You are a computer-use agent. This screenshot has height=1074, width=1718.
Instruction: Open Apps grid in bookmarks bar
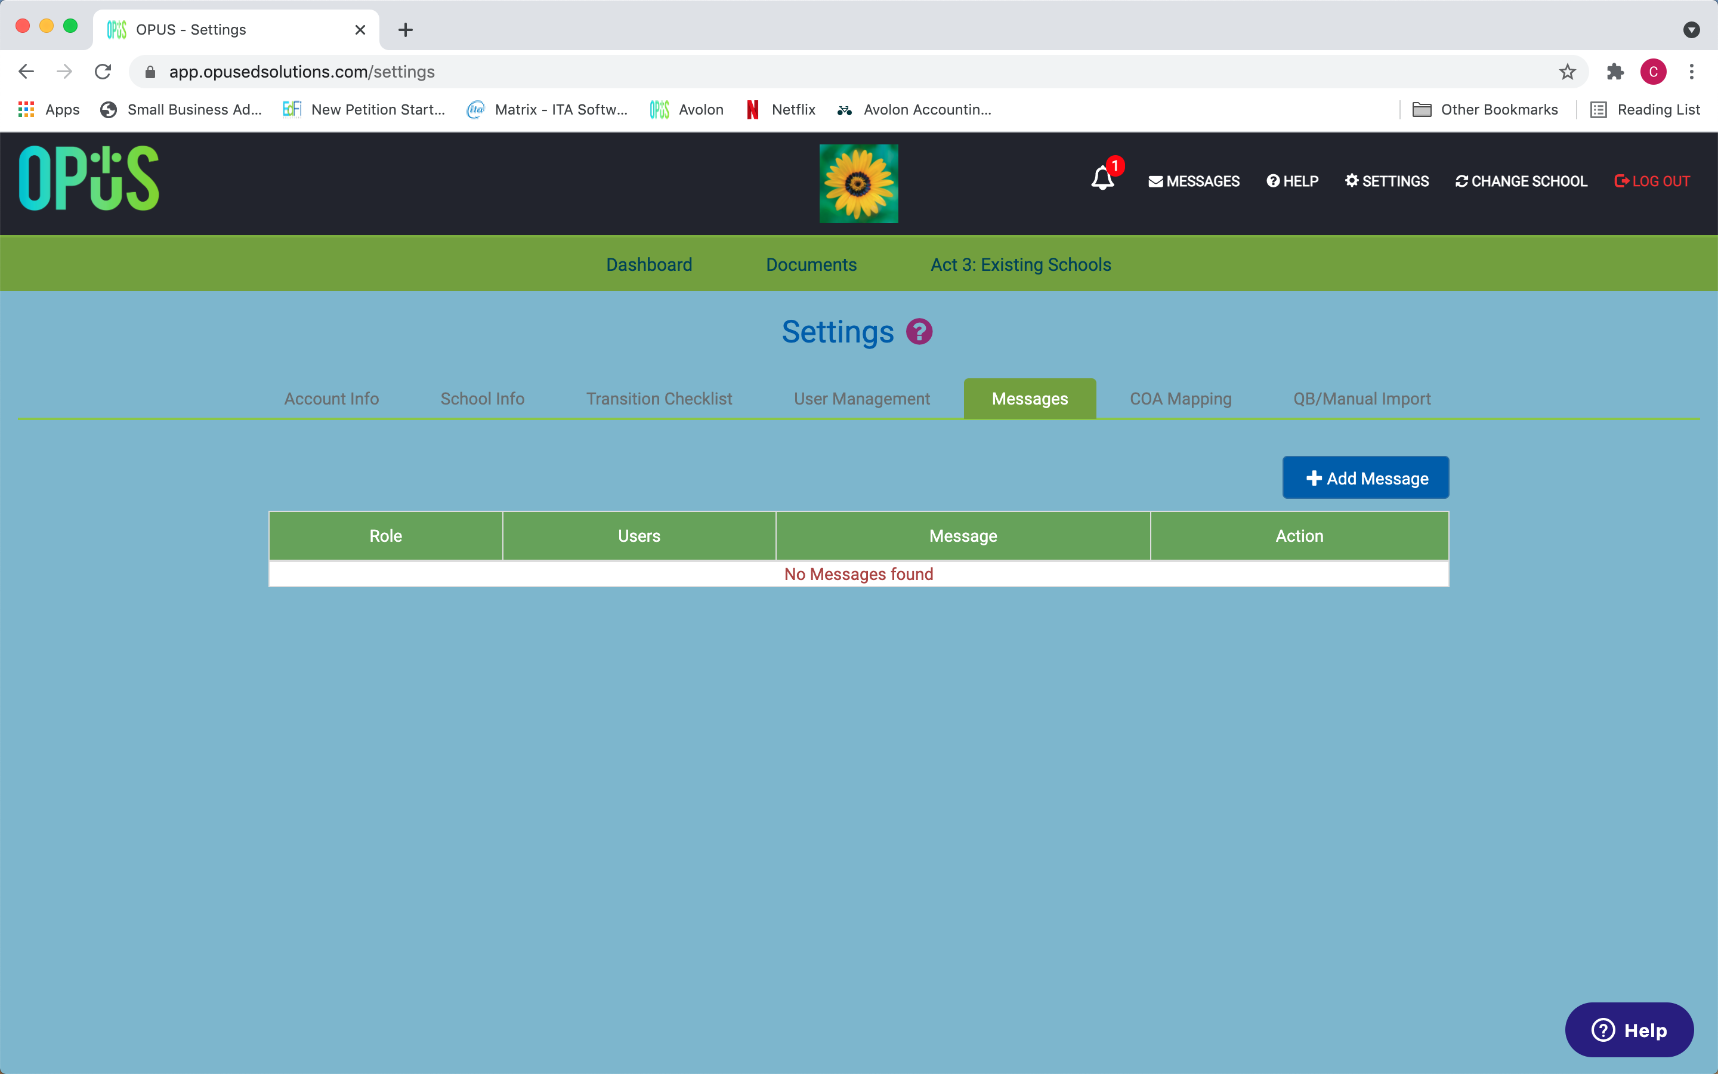coord(48,109)
